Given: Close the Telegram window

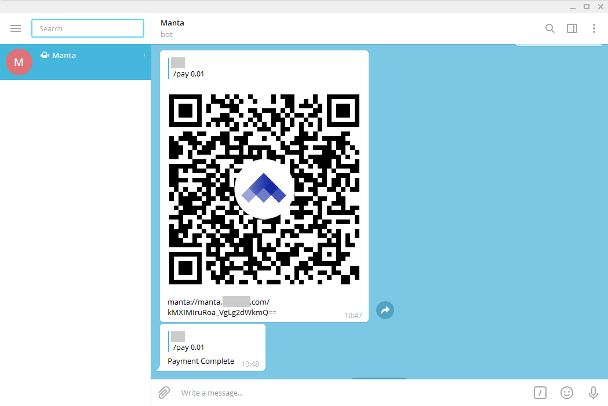Looking at the screenshot, I should click(x=600, y=6).
